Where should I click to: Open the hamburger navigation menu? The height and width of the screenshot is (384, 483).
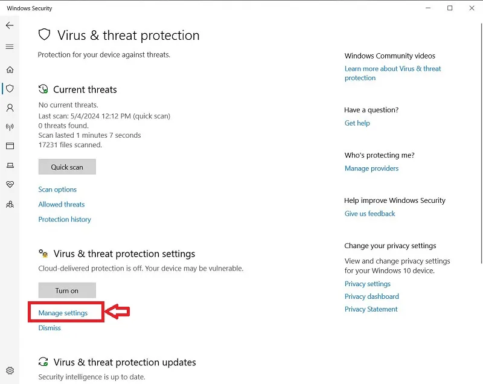click(x=10, y=47)
